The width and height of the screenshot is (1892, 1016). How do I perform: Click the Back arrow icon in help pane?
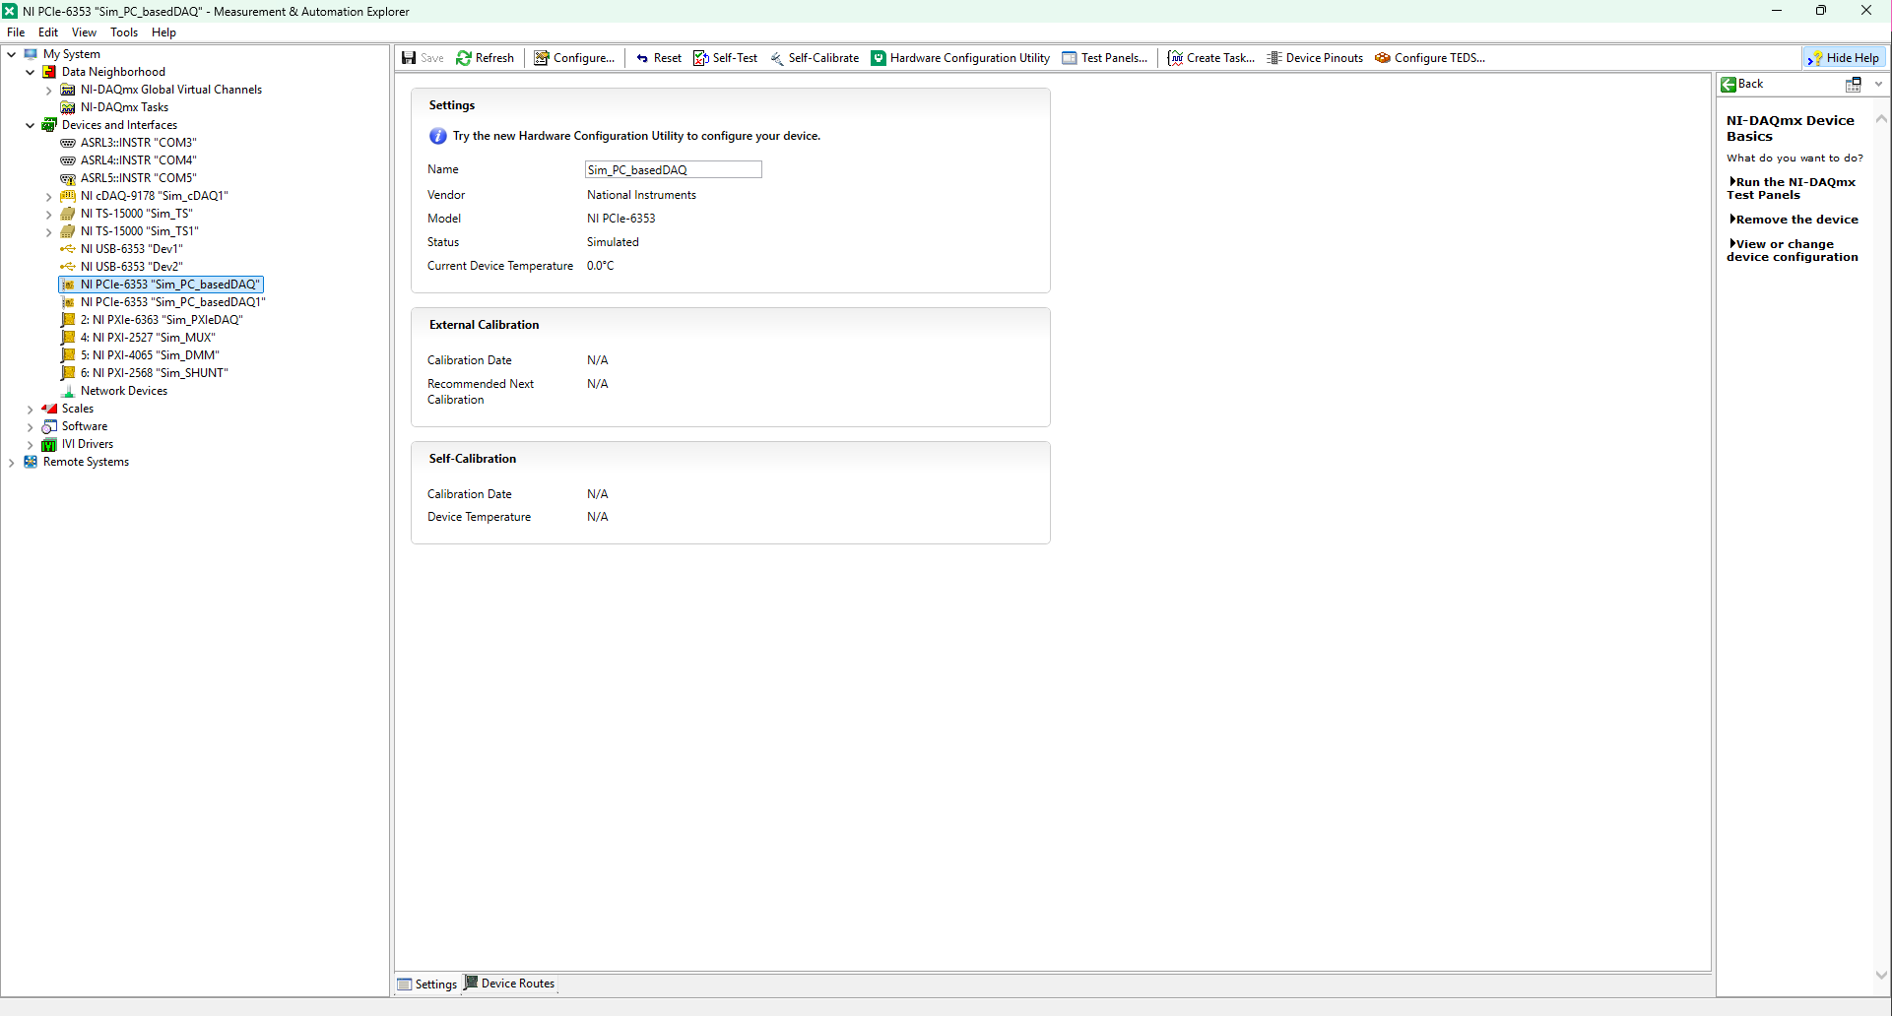pyautogui.click(x=1729, y=85)
